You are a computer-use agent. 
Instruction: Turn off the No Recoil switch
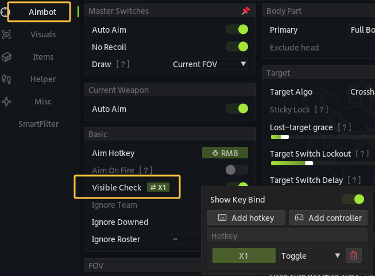click(237, 46)
